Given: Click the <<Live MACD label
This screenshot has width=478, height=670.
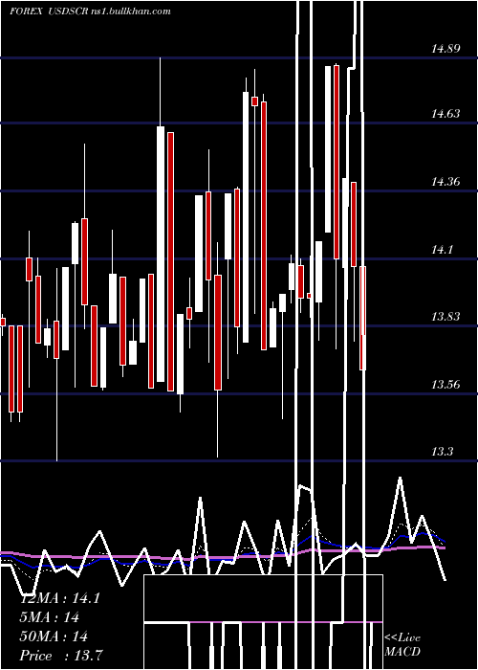Looking at the screenshot, I should click(x=402, y=644).
